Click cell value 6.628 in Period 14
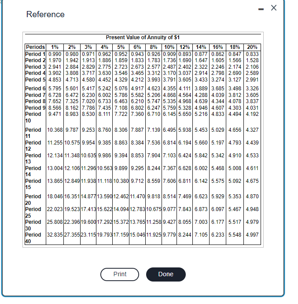This screenshot has width=298, height=304. click(184, 168)
